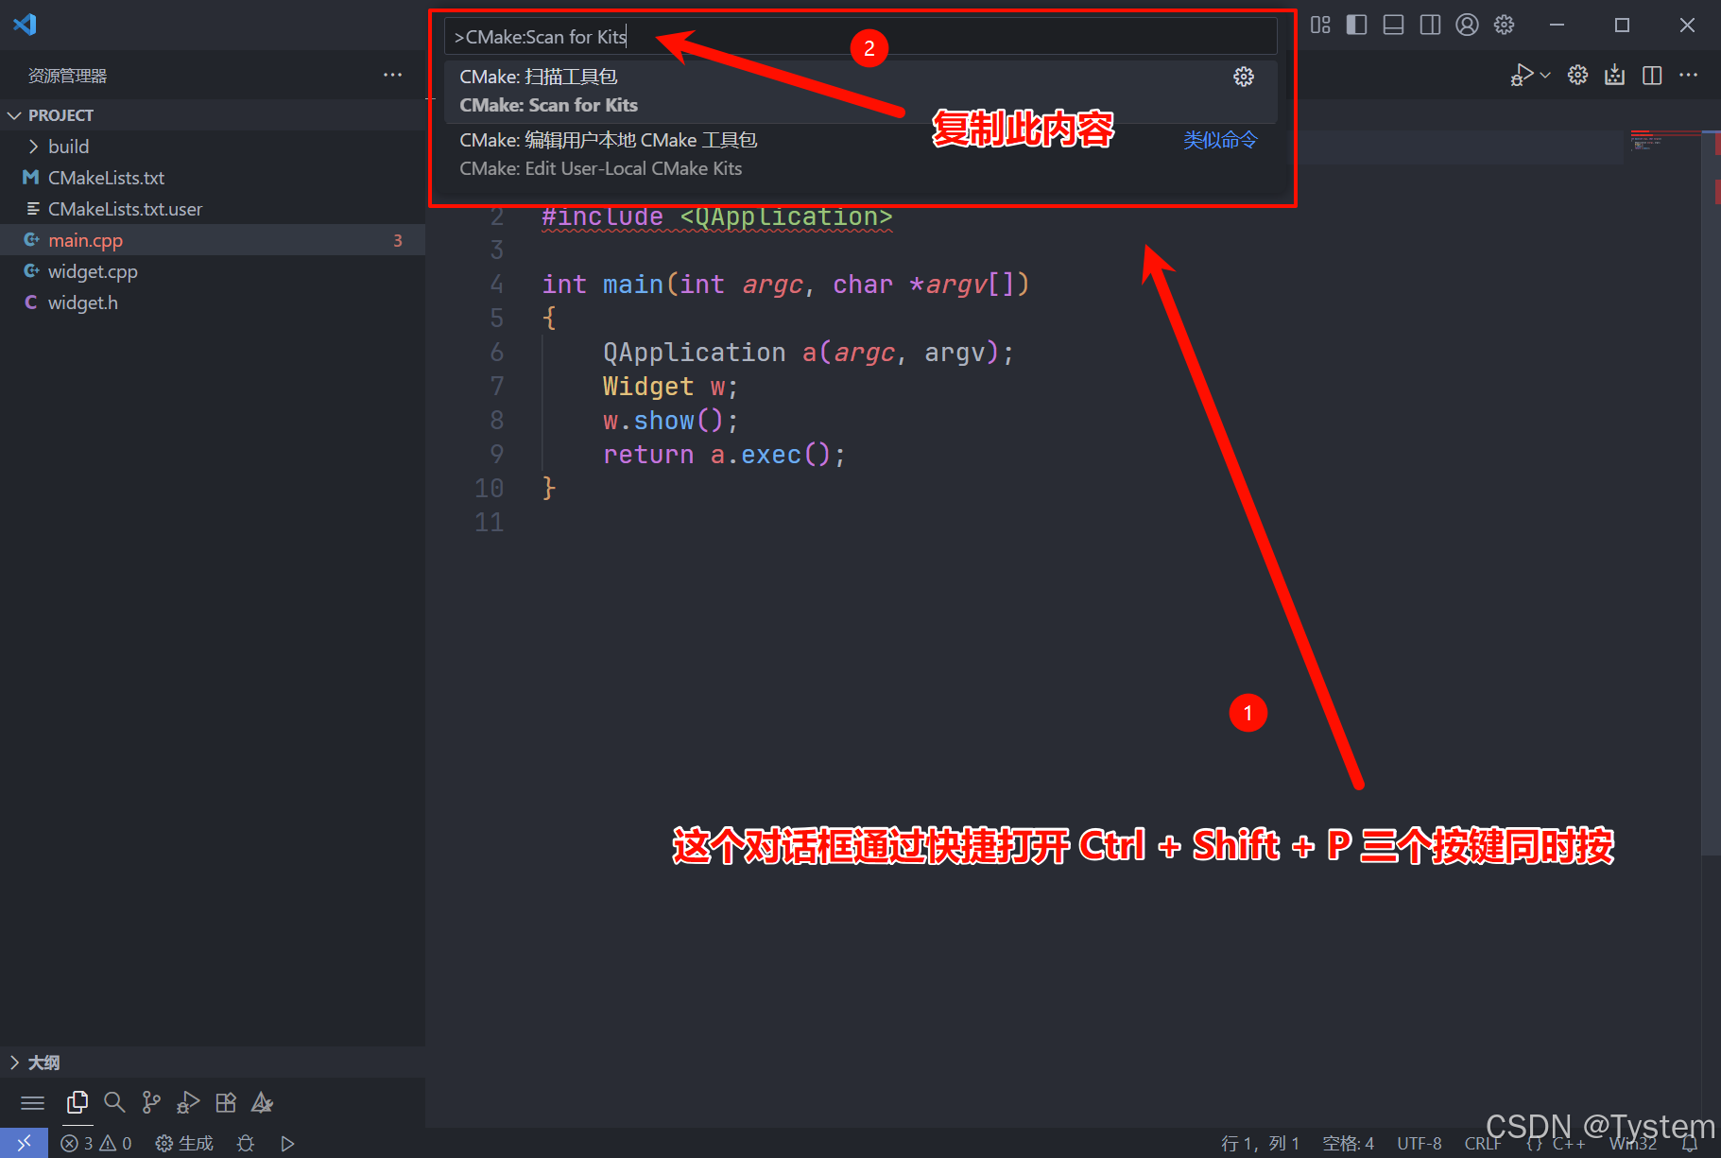Open Explorer Views and More Actions ellipsis
Viewport: 1721px width, 1158px height.
pos(392,75)
